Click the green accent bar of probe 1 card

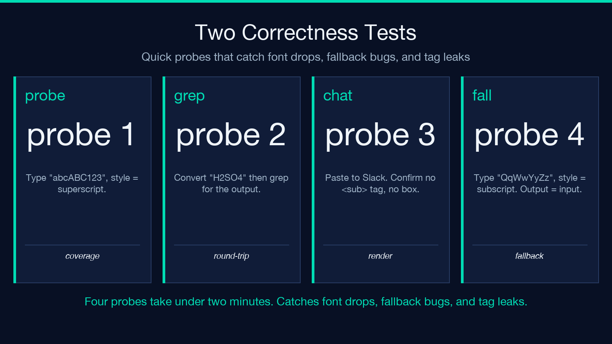(15, 180)
